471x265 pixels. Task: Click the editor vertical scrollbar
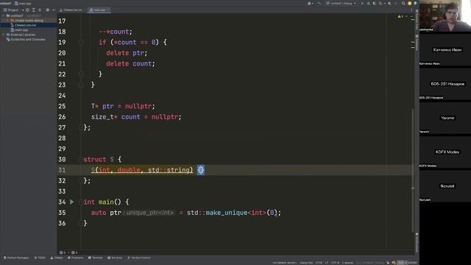(x=413, y=170)
